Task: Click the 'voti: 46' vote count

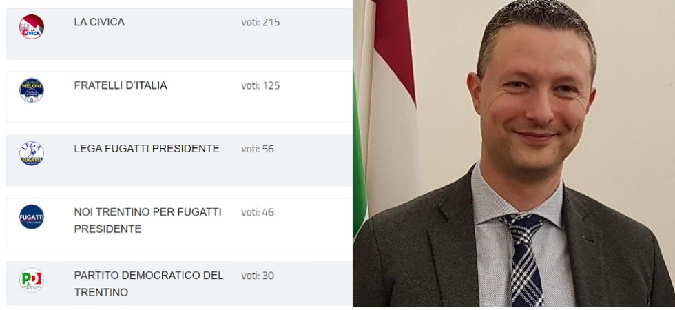Action: (x=258, y=212)
